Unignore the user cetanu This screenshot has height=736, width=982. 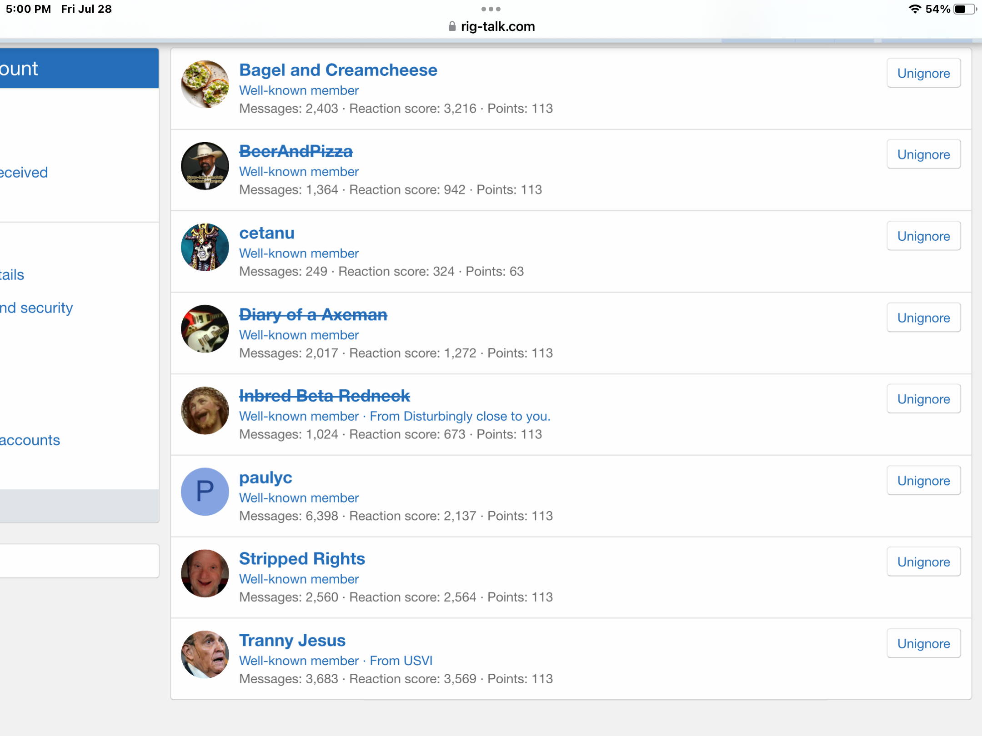(x=923, y=236)
